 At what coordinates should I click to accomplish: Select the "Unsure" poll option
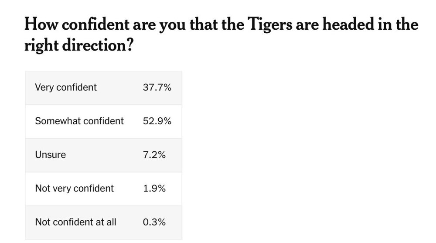coord(51,154)
